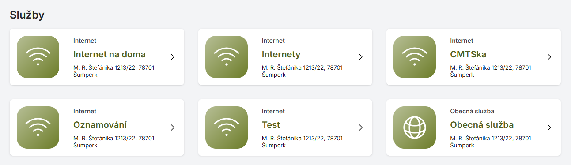The width and height of the screenshot is (571, 165).
Task: Click the chevron on Obecná služba card
Action: (549, 127)
